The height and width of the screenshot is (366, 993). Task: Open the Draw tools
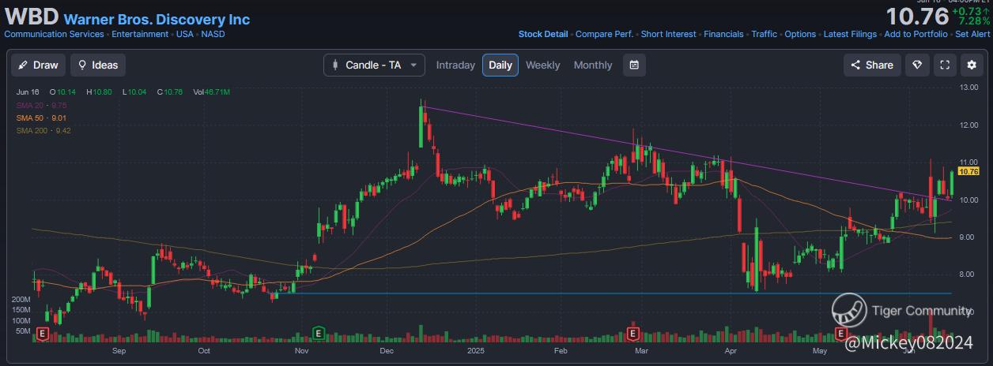pyautogui.click(x=38, y=65)
